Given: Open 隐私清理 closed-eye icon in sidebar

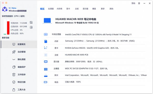Looking at the screenshot, I should (x=14, y=59).
